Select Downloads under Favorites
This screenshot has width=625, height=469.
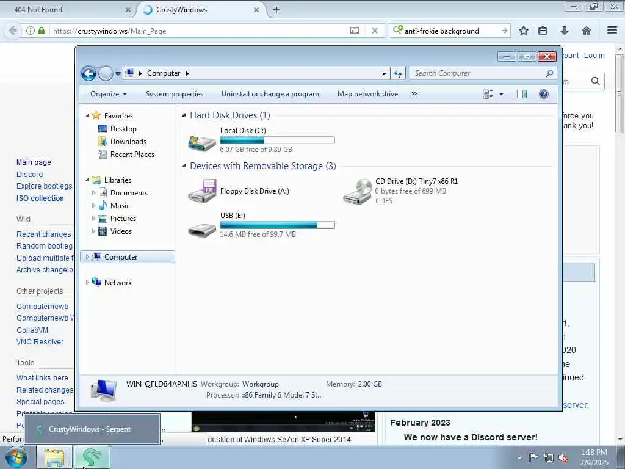point(128,142)
